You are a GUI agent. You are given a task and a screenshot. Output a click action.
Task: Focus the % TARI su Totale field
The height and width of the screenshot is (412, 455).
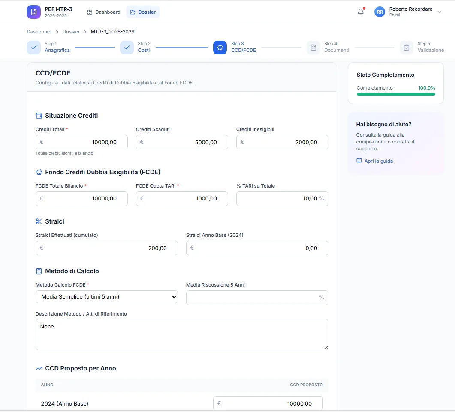point(282,199)
